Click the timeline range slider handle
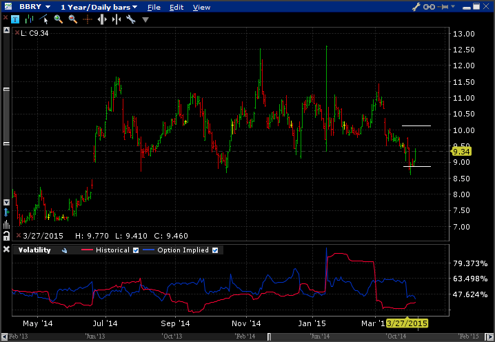This screenshot has width=495, height=342. tap(269, 336)
